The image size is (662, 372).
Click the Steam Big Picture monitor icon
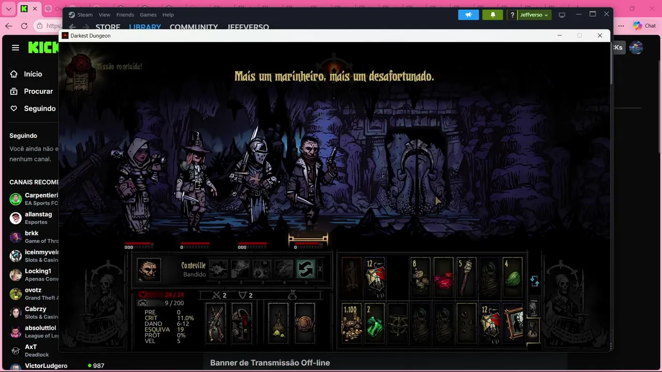pos(562,14)
